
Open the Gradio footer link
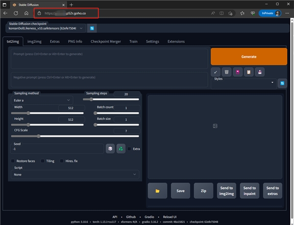pyautogui.click(x=149, y=217)
